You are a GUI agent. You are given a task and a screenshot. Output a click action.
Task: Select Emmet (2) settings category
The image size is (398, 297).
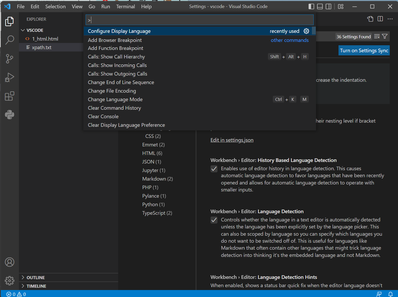153,145
